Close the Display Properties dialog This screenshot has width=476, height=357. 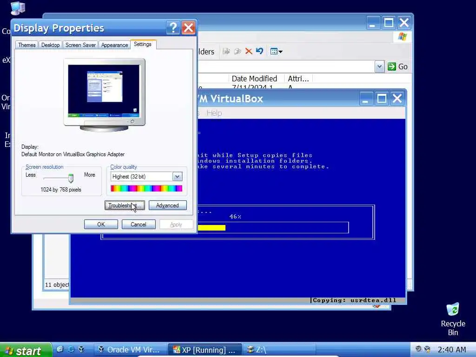tap(189, 28)
